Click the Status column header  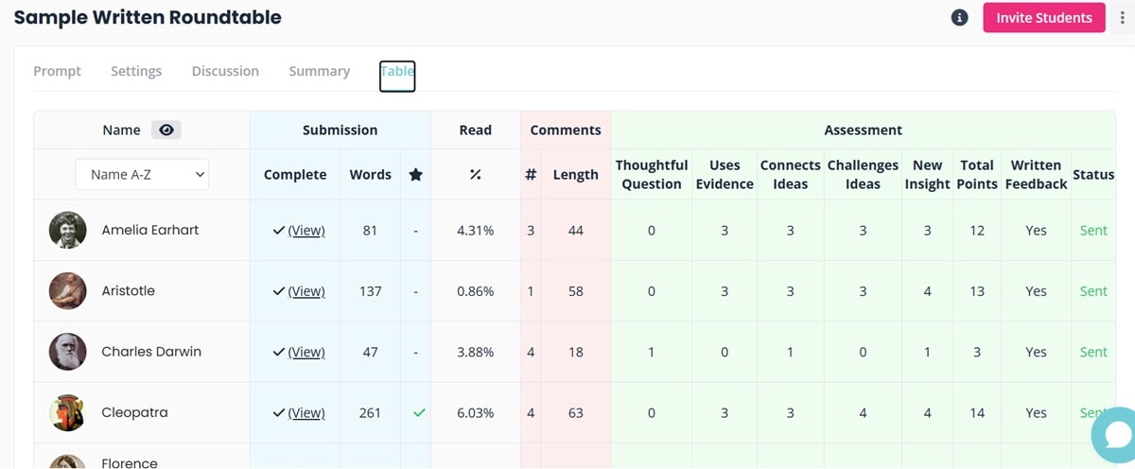pyautogui.click(x=1093, y=175)
